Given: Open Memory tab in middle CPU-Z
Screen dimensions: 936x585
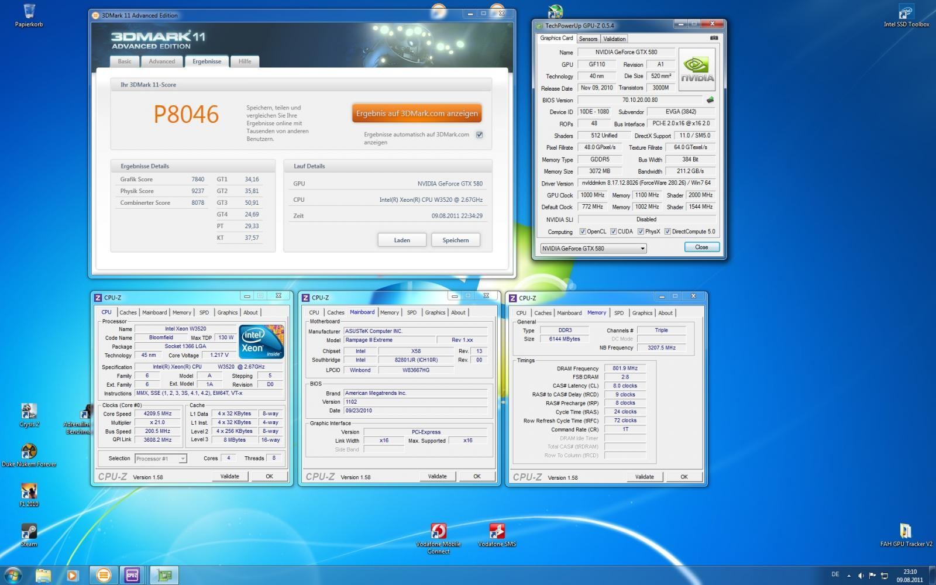Looking at the screenshot, I should pos(390,312).
